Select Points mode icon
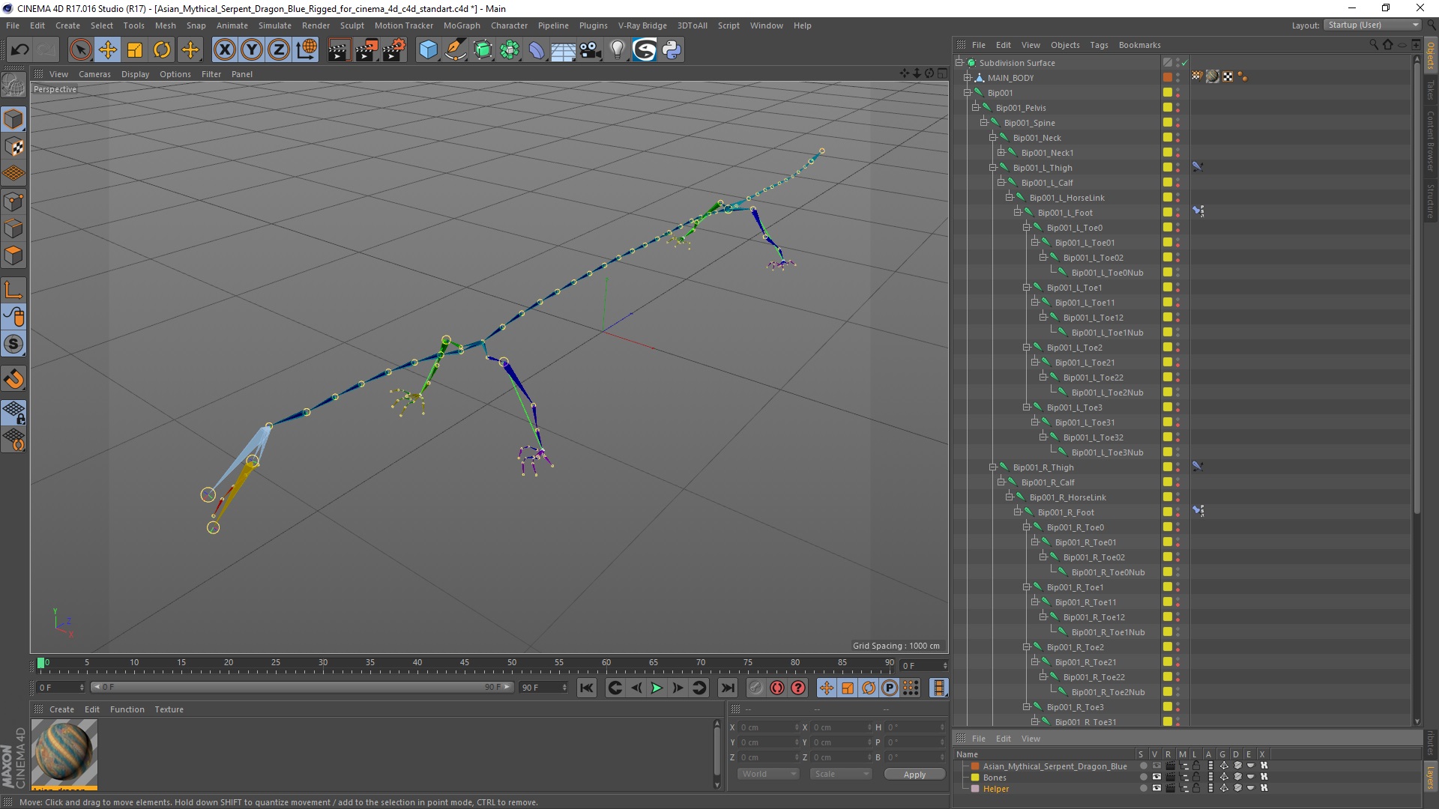Viewport: 1439px width, 809px height. [x=13, y=202]
